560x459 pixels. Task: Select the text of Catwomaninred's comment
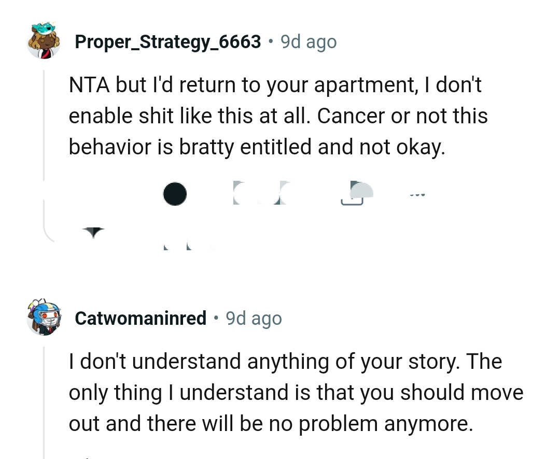click(296, 392)
